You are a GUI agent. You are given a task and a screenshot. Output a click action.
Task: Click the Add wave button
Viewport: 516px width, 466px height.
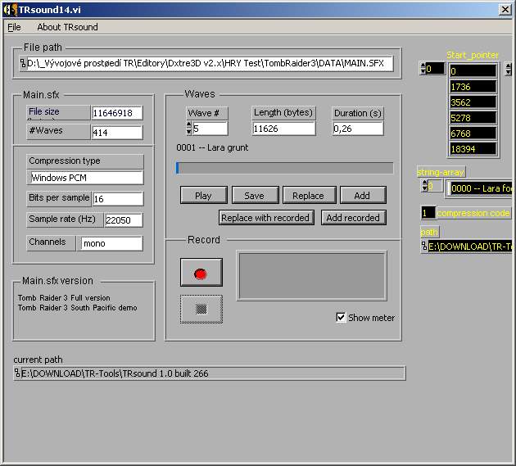[363, 196]
